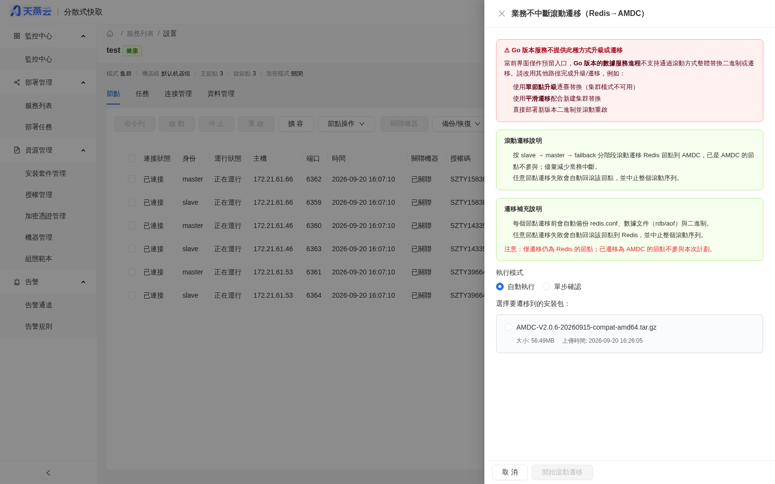Click the 開始滾動遷移 button
Viewport: 775px width, 484px height.
pyautogui.click(x=562, y=472)
